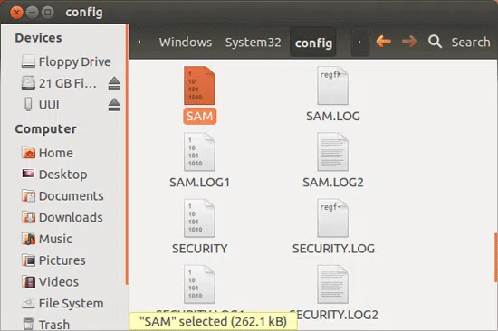Click the Documents folder icon
Screen dimensions: 498x331
(28, 196)
